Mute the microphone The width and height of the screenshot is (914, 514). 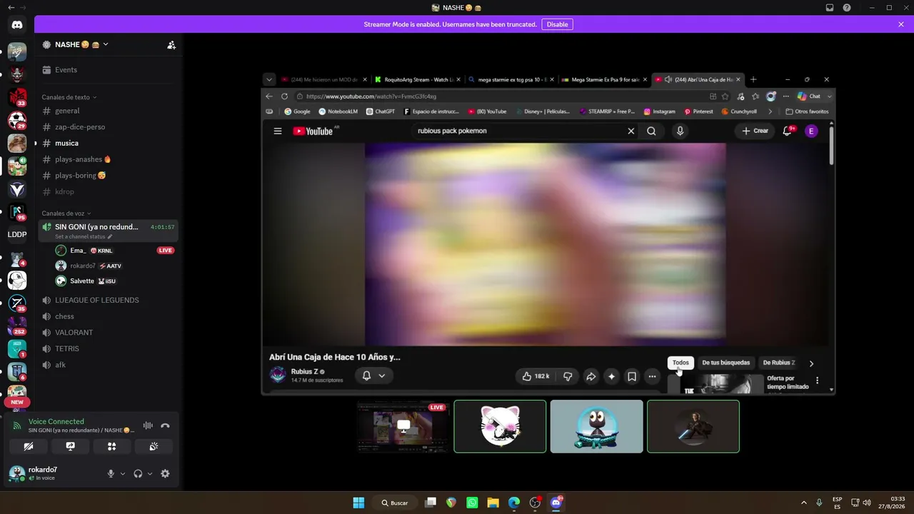coord(111,473)
